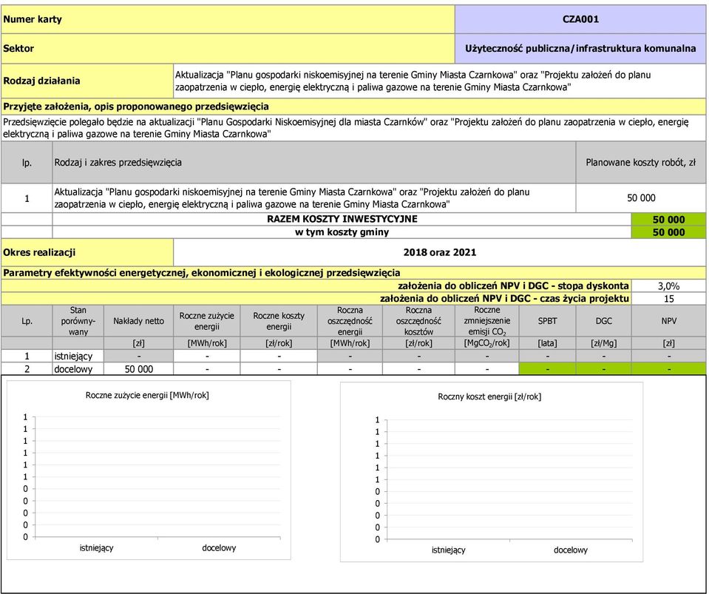Click the description cell beside "Rodzaj działania"
The image size is (709, 594).
(x=439, y=81)
